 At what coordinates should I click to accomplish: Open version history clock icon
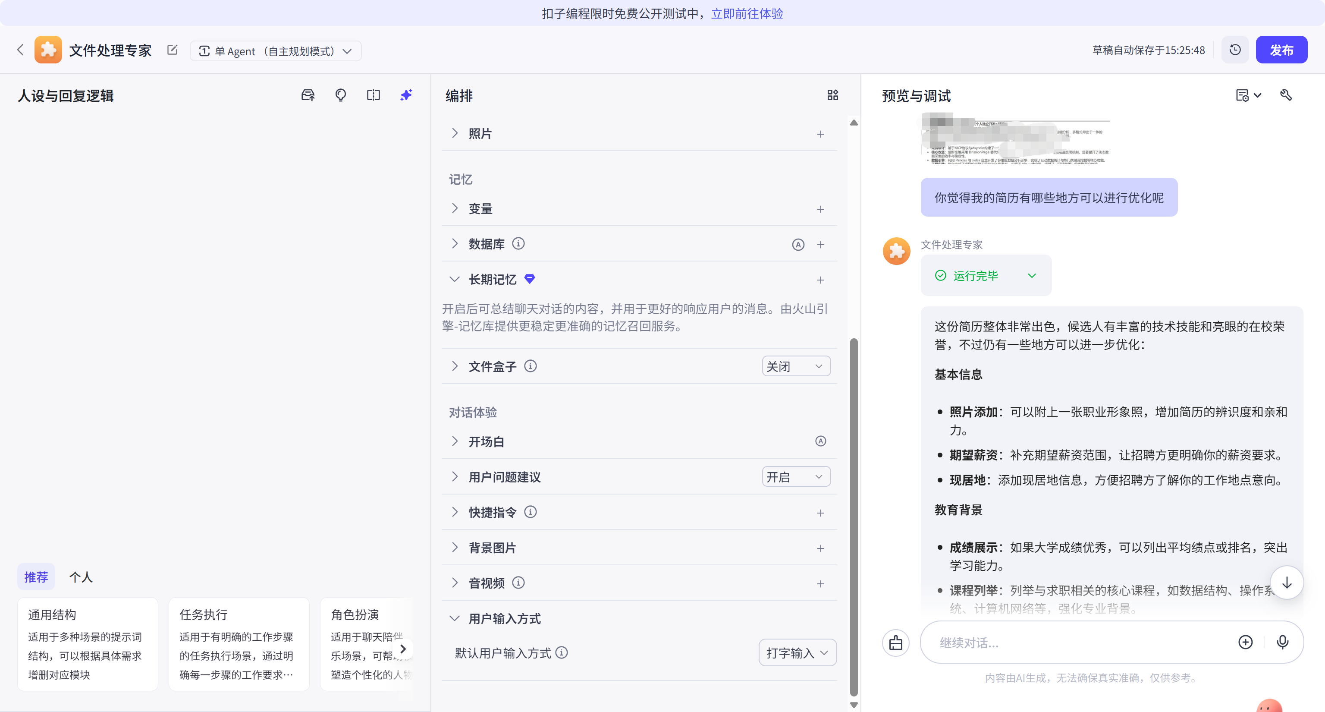(x=1235, y=50)
